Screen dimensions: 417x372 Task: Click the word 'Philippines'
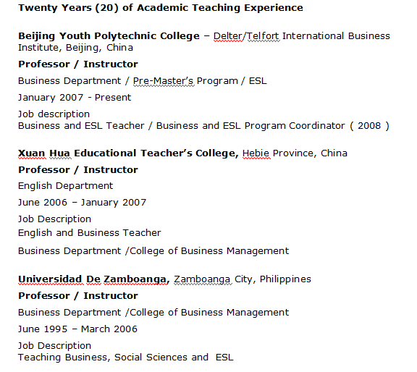[285, 279]
